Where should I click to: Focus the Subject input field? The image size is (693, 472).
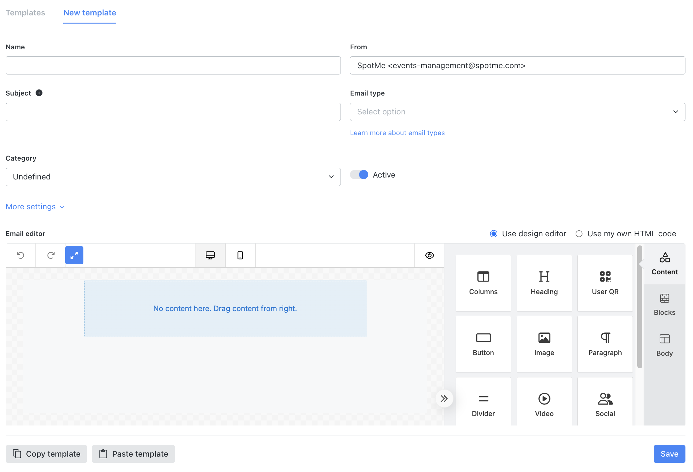[x=173, y=112]
